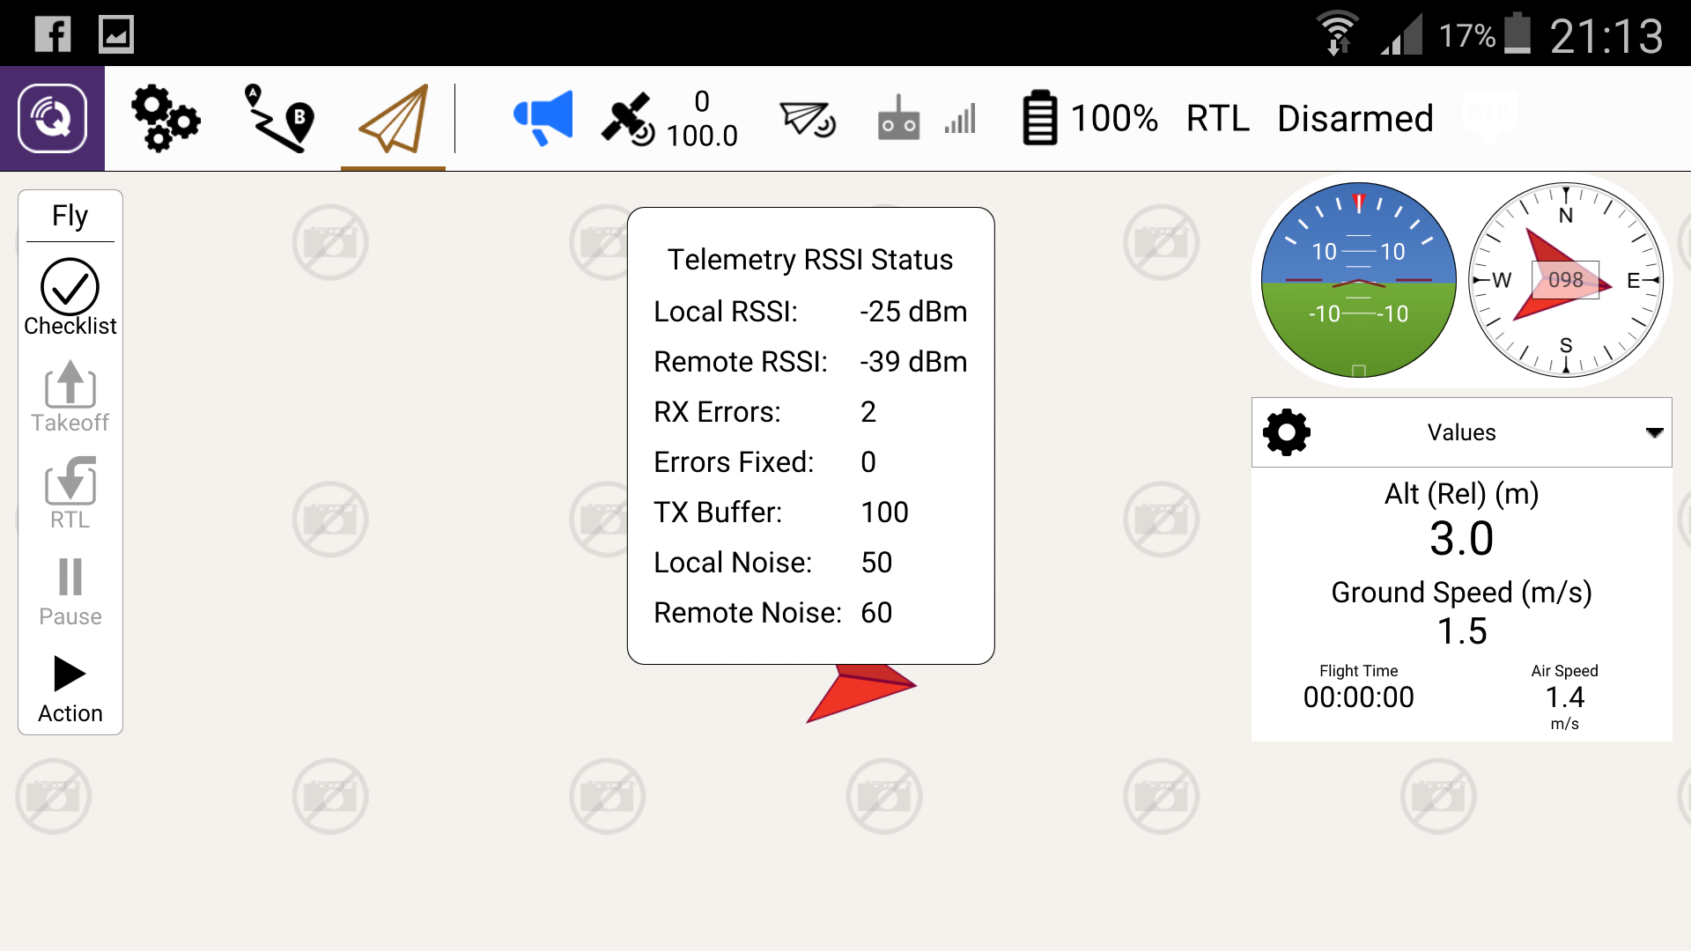The height and width of the screenshot is (951, 1691).
Task: Open QGroundControl application settings logo
Action: coord(52,118)
